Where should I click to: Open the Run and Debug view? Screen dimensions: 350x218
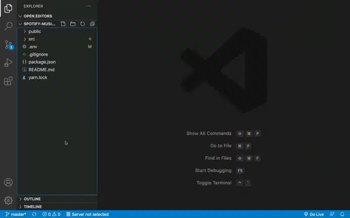coord(8,63)
